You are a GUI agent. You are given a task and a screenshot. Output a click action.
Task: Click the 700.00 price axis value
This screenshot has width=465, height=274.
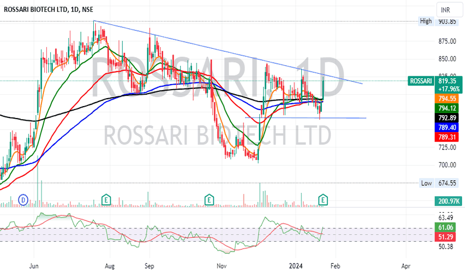pyautogui.click(x=447, y=165)
